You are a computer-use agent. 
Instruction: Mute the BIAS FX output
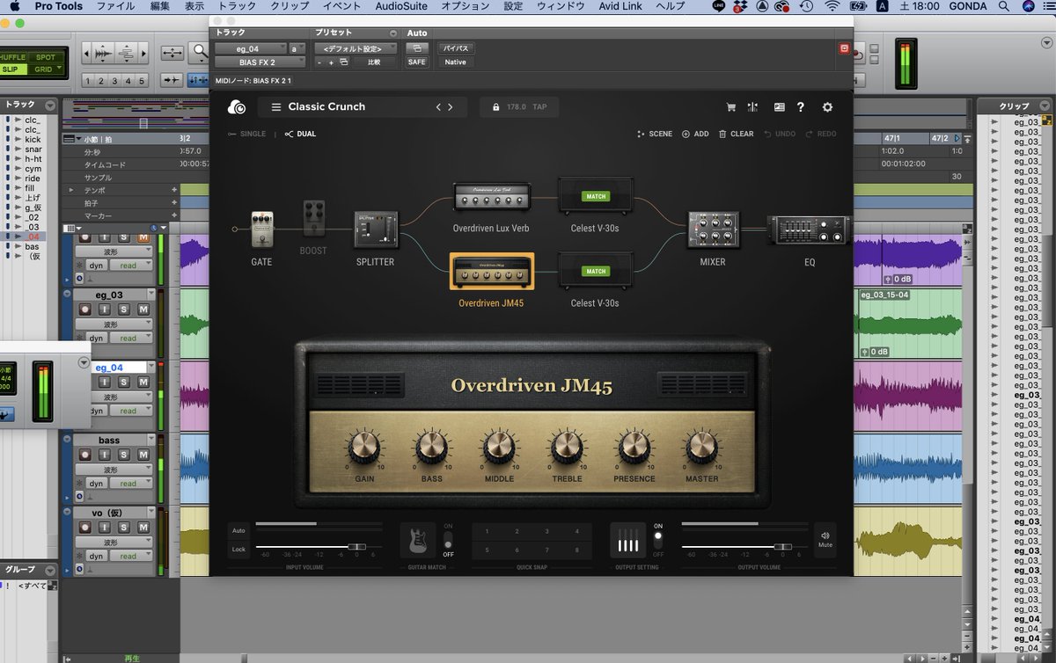[825, 539]
